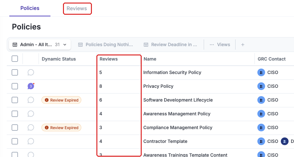Open the Views more-options menu
The image size is (294, 157).
220,45
